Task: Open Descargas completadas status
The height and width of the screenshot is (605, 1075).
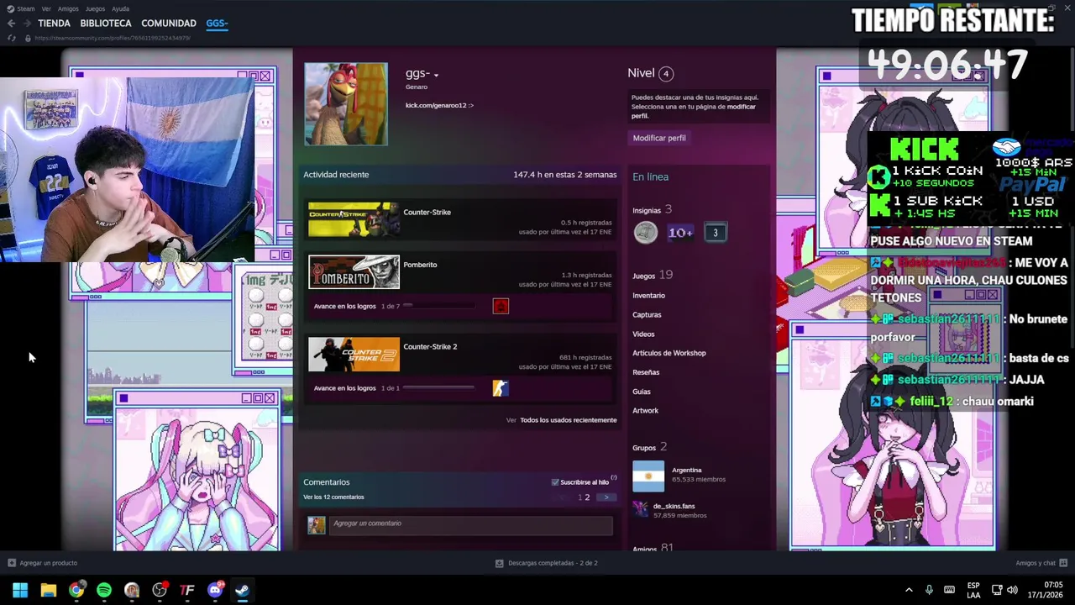Action: pos(547,563)
